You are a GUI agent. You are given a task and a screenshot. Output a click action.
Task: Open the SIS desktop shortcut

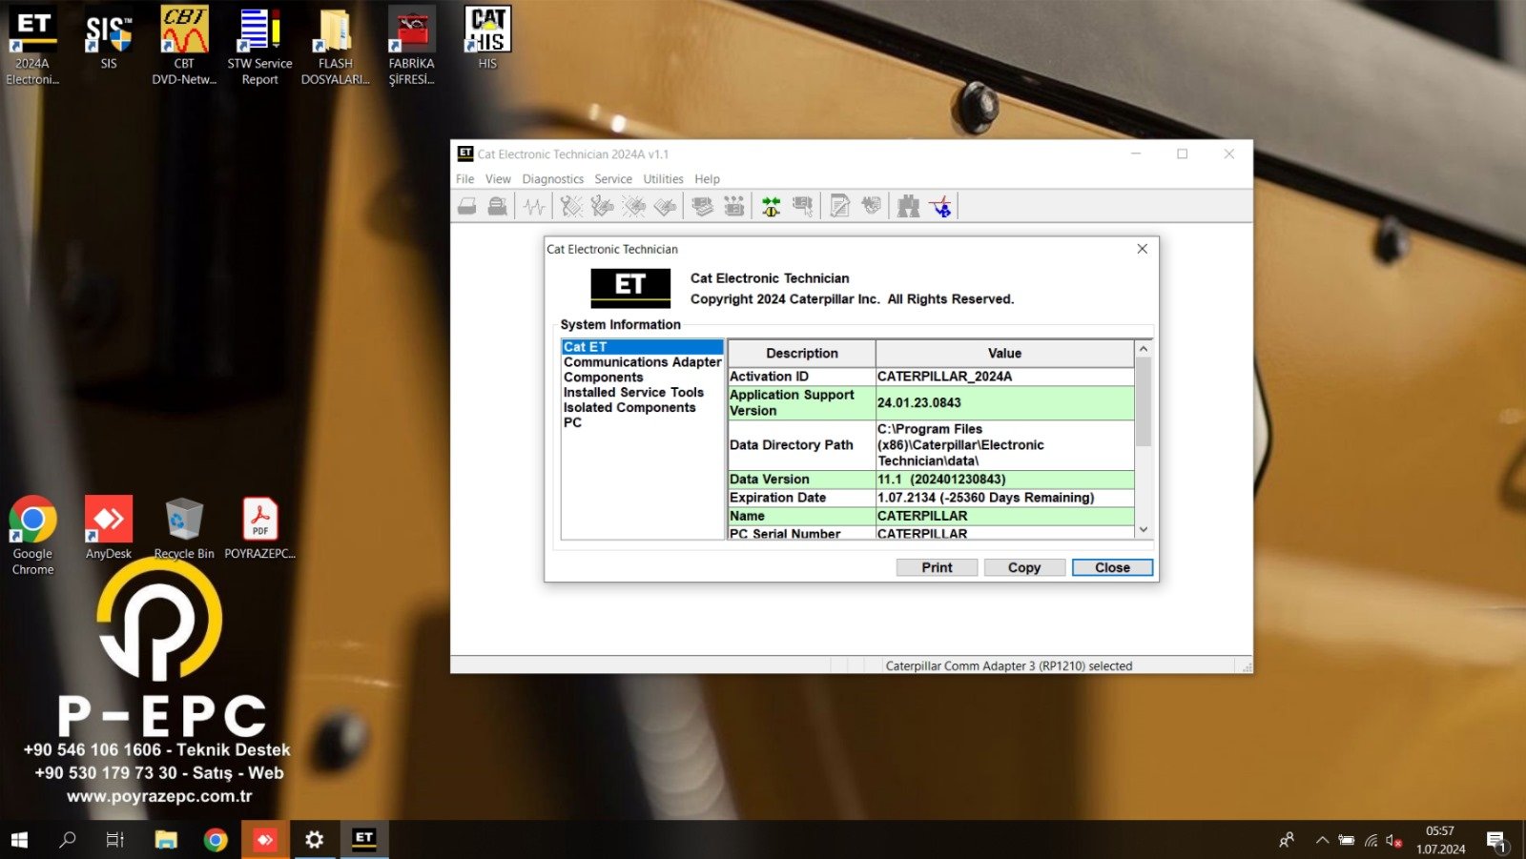point(109,40)
